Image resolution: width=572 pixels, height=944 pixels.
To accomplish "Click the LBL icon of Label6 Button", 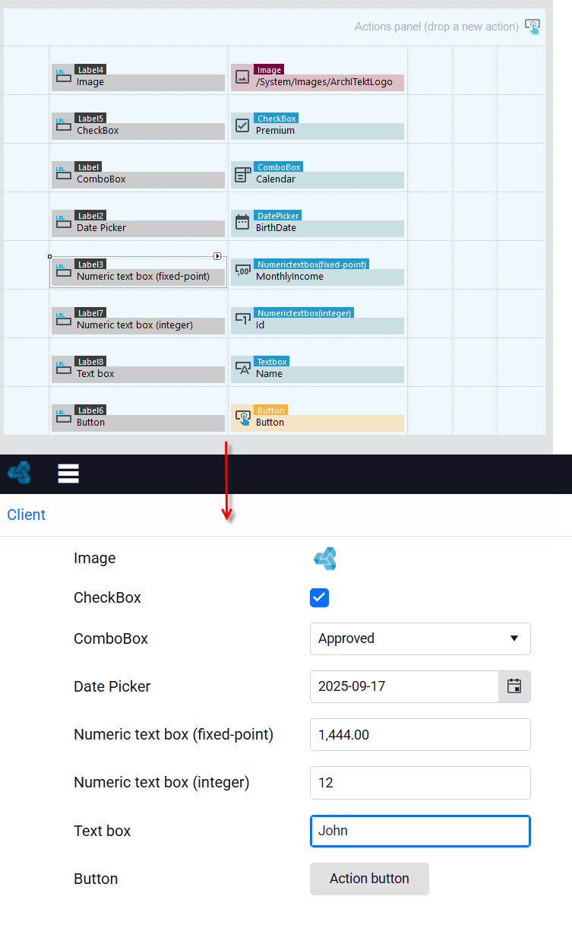I will pyautogui.click(x=62, y=417).
